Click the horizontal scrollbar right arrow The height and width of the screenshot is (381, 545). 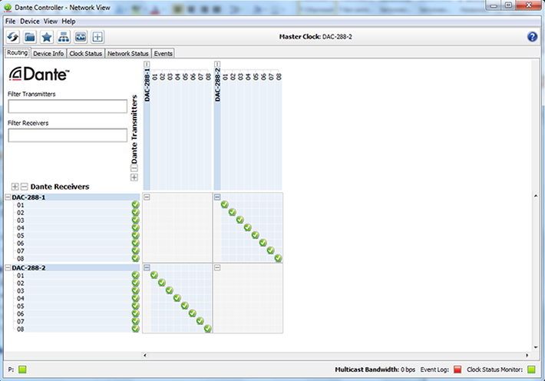pos(527,355)
